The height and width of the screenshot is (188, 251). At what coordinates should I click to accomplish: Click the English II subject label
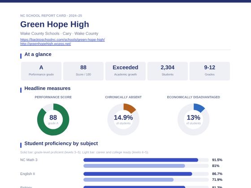click(27, 174)
